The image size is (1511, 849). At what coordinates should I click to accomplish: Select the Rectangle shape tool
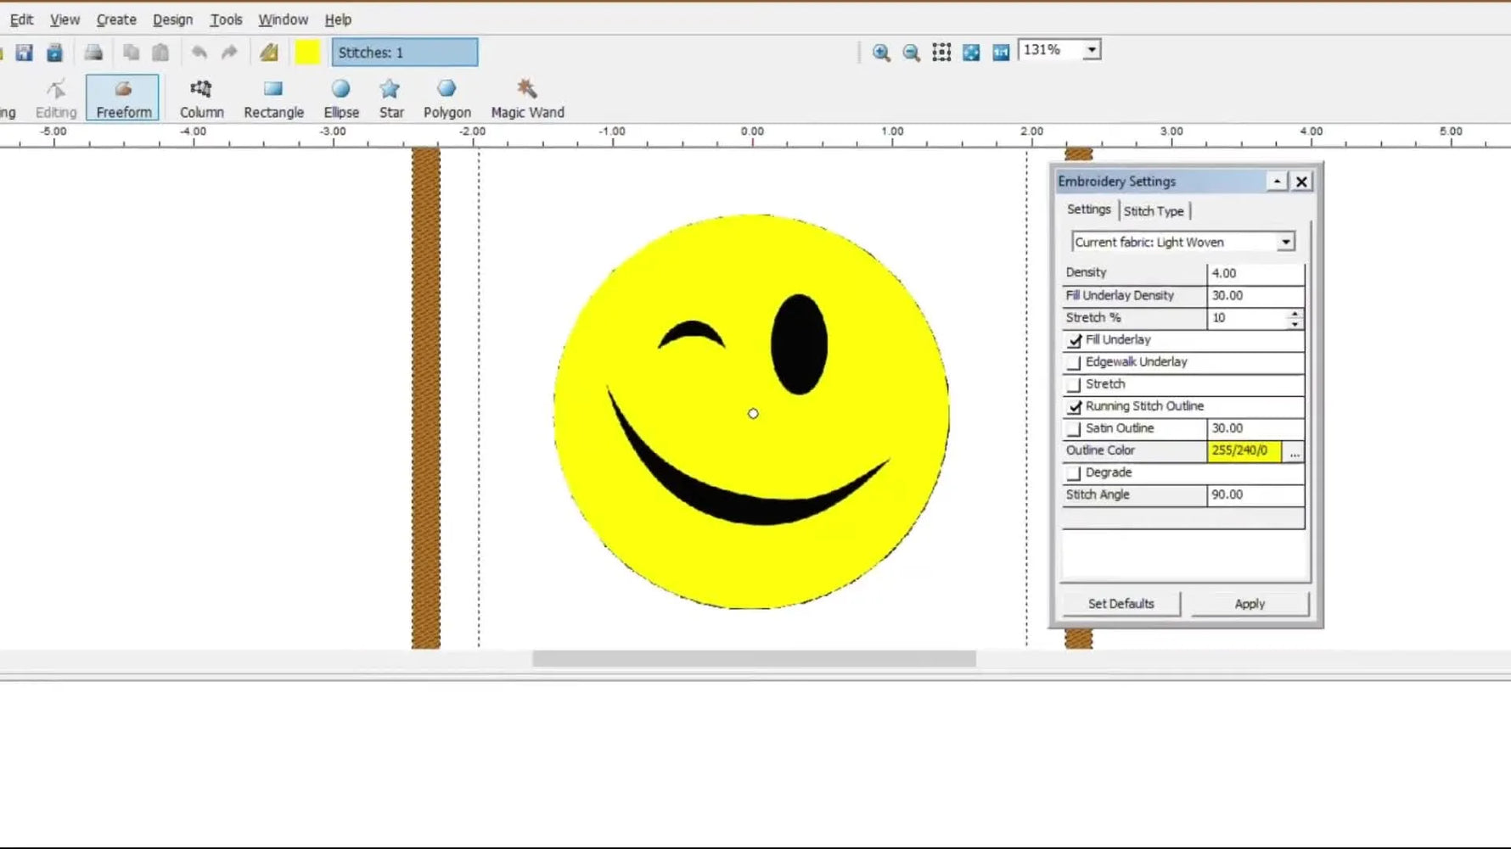click(273, 98)
